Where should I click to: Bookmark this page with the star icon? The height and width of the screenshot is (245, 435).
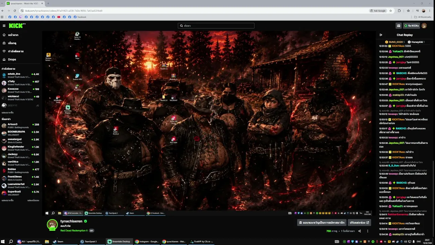(390, 11)
